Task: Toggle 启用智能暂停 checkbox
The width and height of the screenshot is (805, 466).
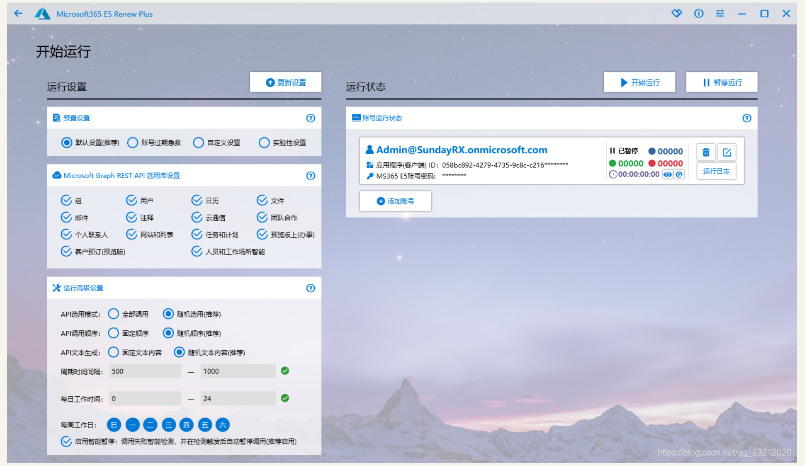Action: pyautogui.click(x=66, y=441)
